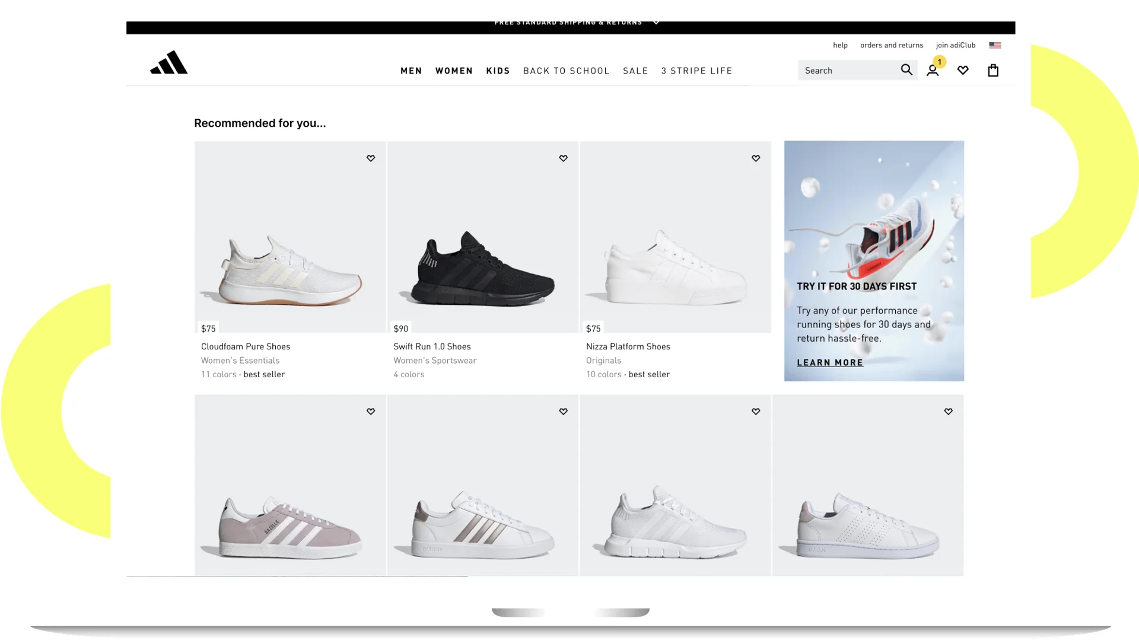
Task: Add Cloudfoam Pure Shoes to wishlist
Action: (371, 158)
